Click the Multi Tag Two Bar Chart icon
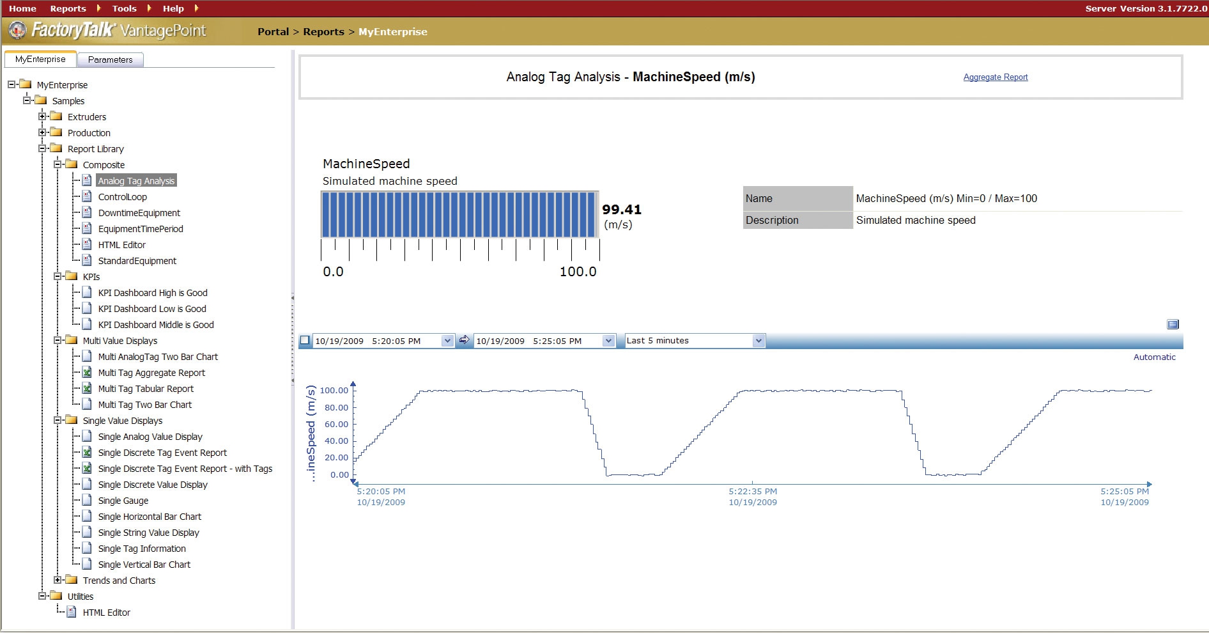Image resolution: width=1209 pixels, height=633 pixels. (87, 404)
